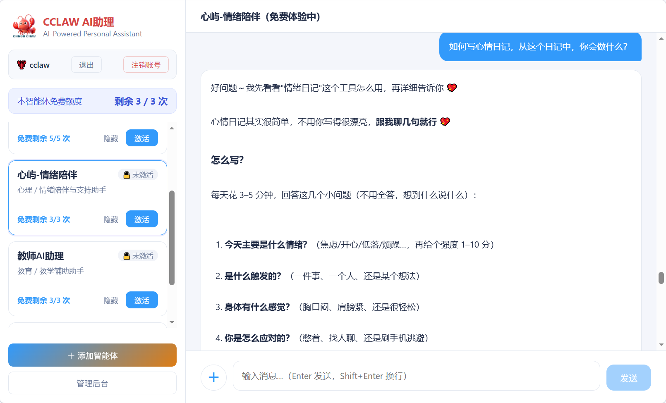Click the plus attachment icon by message box
This screenshot has height=403, width=666.
tap(213, 377)
